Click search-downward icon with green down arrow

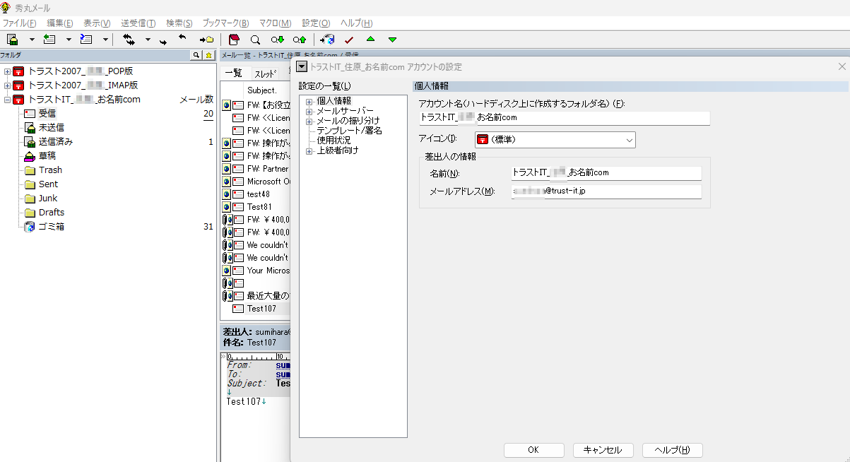[278, 40]
